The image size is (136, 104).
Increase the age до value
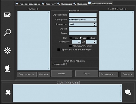click(94, 41)
